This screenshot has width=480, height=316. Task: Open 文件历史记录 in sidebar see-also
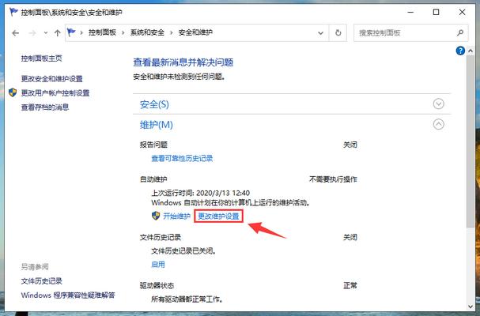pos(42,281)
